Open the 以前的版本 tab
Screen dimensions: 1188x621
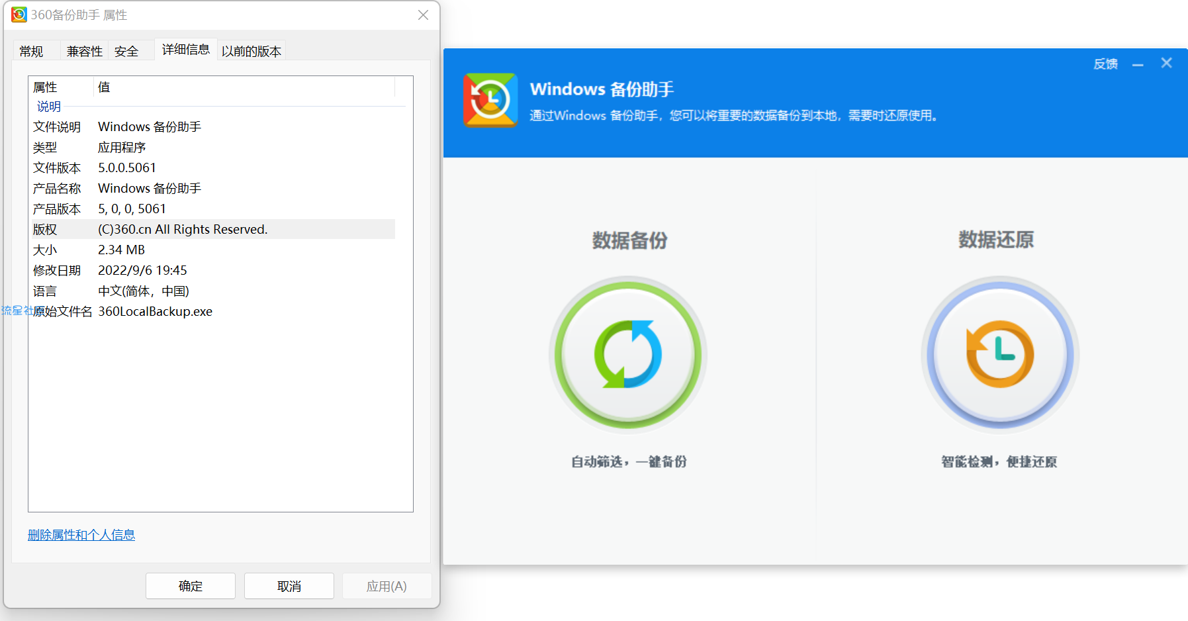click(251, 51)
